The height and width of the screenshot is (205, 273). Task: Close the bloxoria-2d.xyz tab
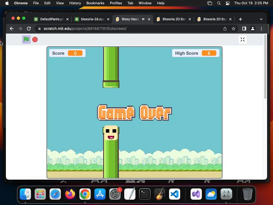pyautogui.click(x=108, y=19)
